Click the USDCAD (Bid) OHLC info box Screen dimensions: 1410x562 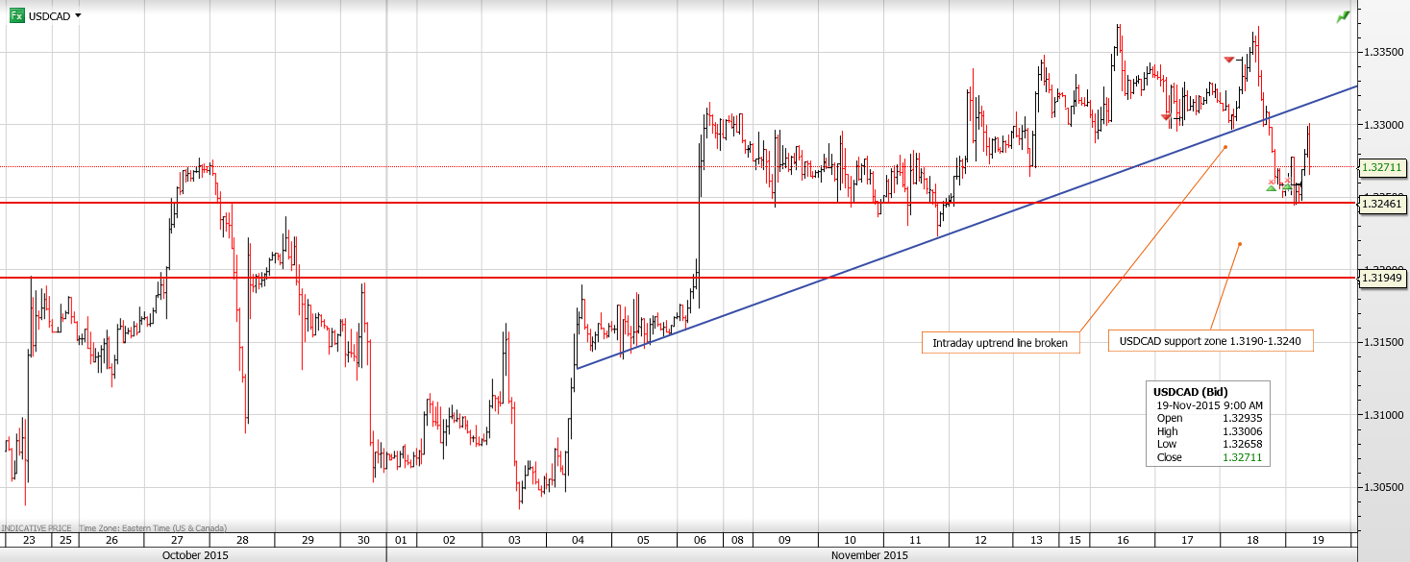coord(1209,425)
